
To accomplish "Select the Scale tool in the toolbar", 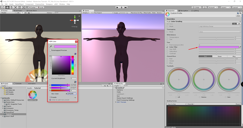I will 15,7.
